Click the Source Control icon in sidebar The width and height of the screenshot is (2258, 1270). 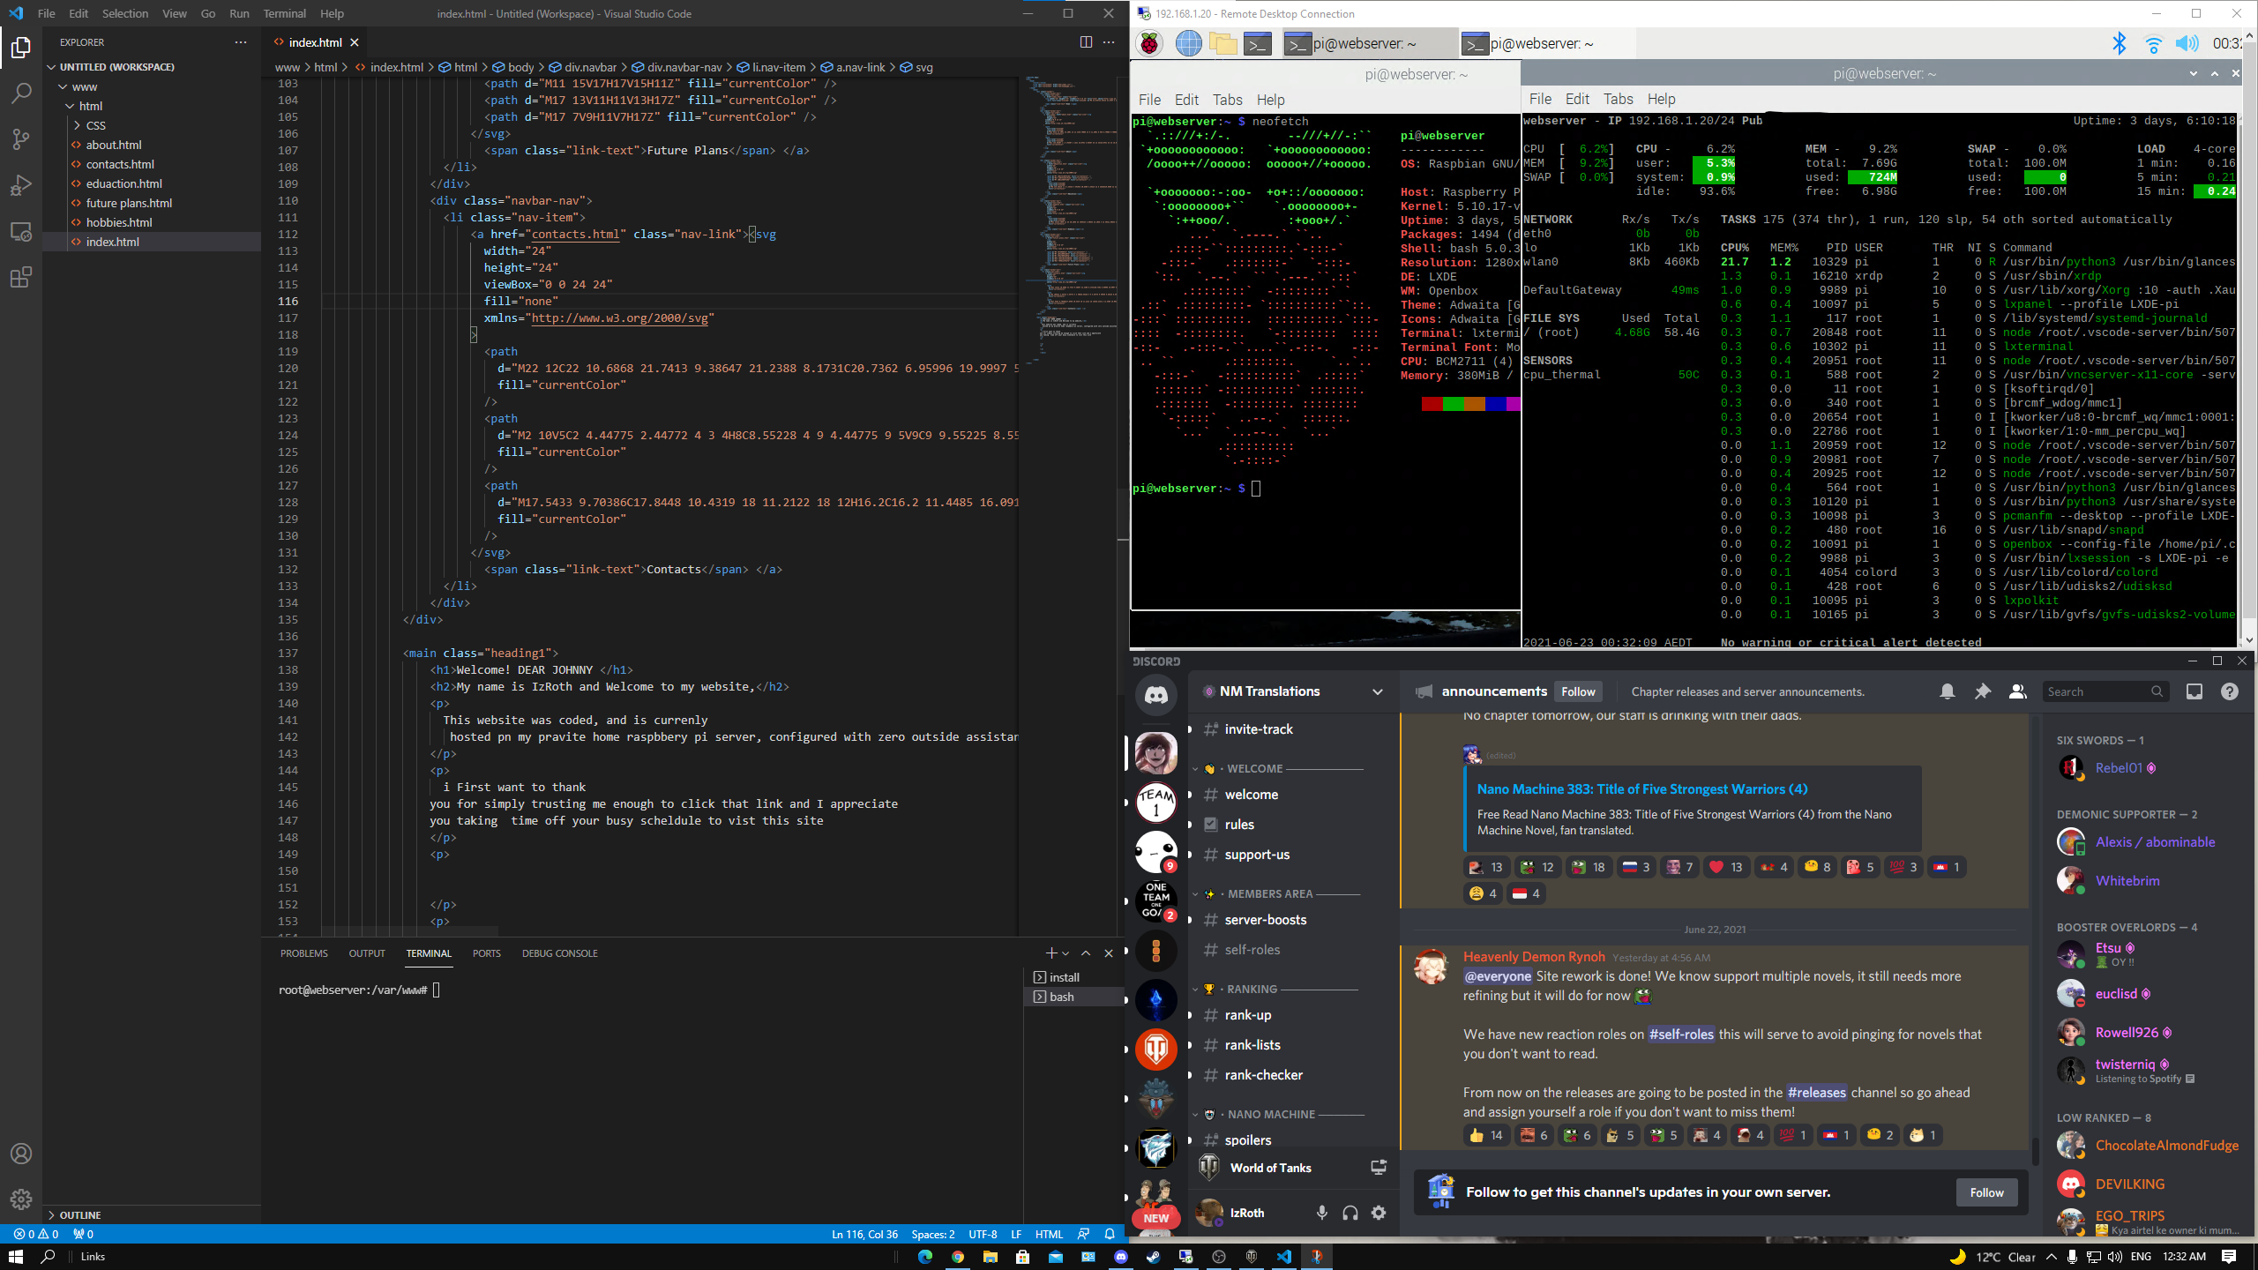(20, 139)
